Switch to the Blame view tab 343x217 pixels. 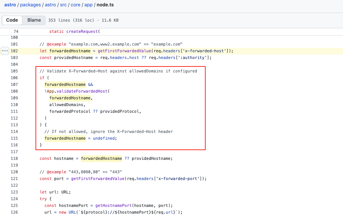coord(34,20)
